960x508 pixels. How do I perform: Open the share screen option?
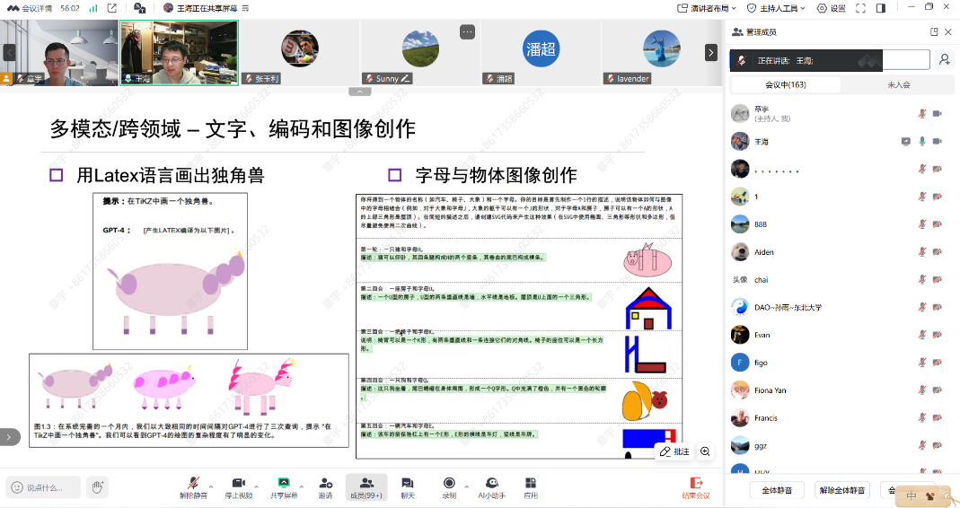pyautogui.click(x=284, y=484)
